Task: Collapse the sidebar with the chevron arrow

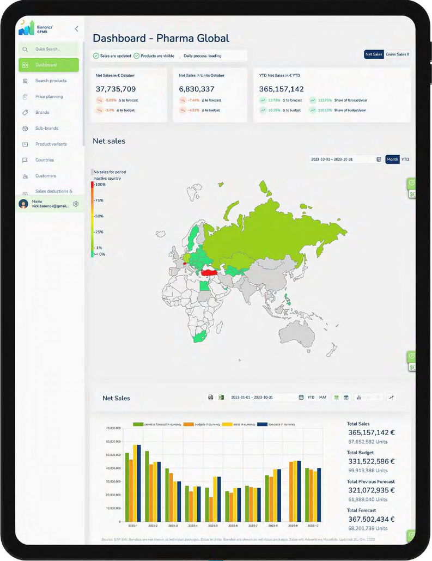Action: click(x=76, y=29)
